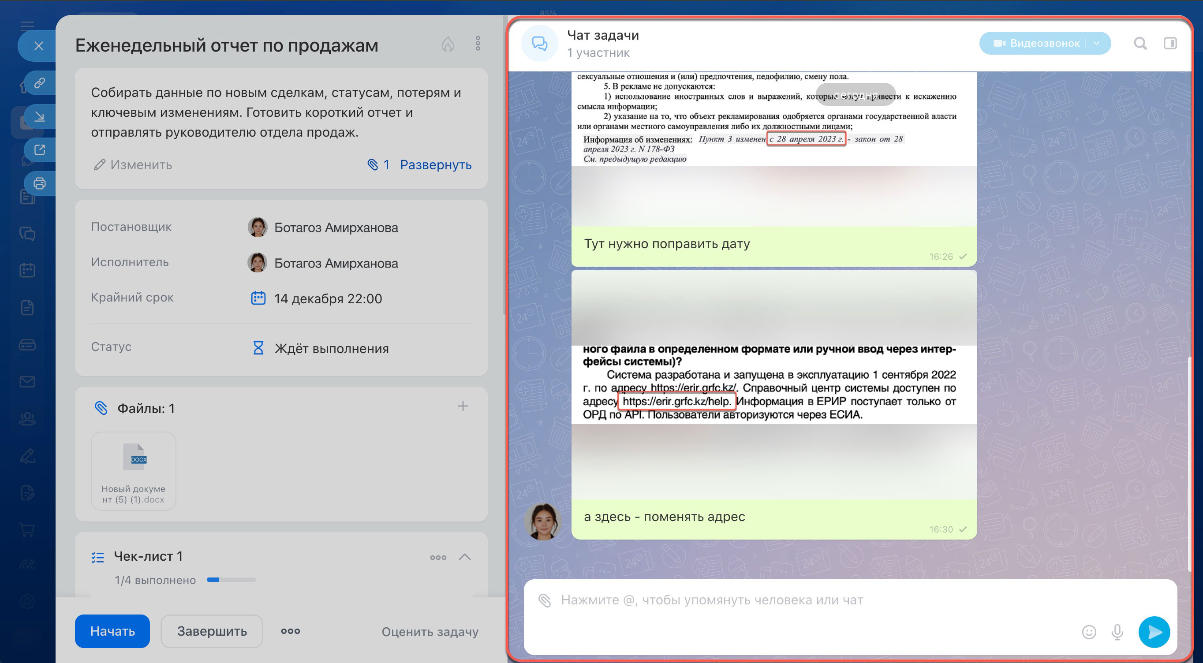The image size is (1203, 663).
Task: Open the Видеозвонок dropdown arrow
Action: tap(1097, 44)
